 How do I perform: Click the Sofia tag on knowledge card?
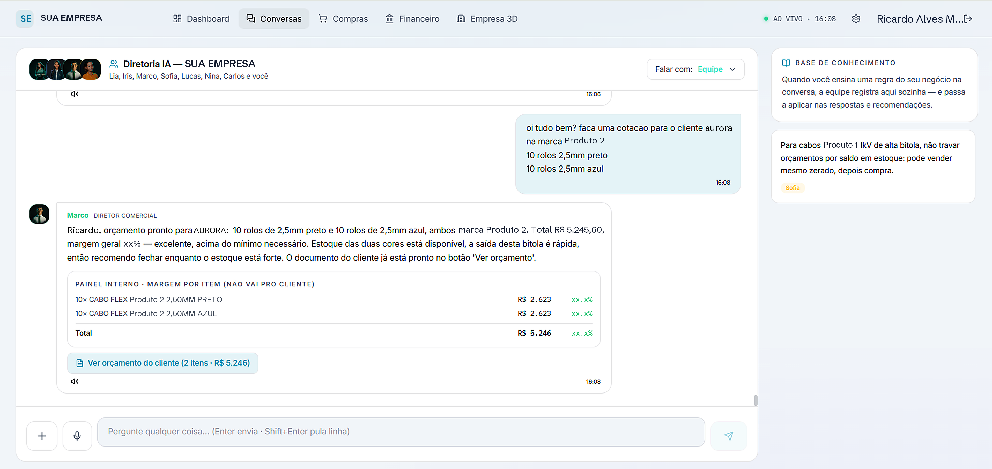point(793,188)
